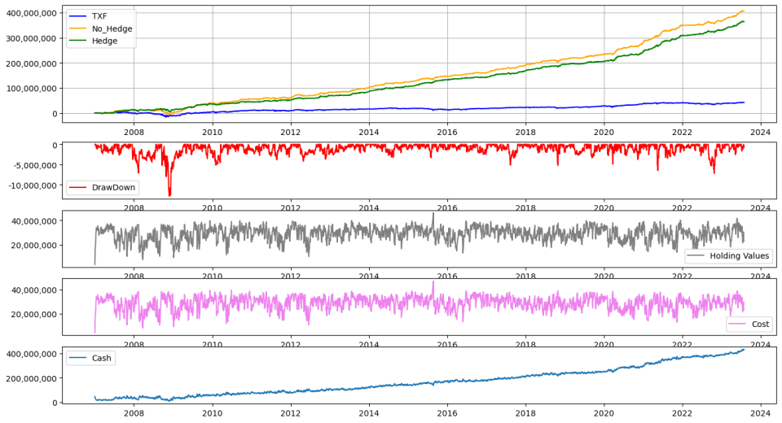Click the red swatch beside DrawDown
This screenshot has height=423, width=782.
(x=78, y=188)
